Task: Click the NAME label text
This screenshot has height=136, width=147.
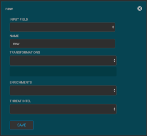Action: coord(14,36)
